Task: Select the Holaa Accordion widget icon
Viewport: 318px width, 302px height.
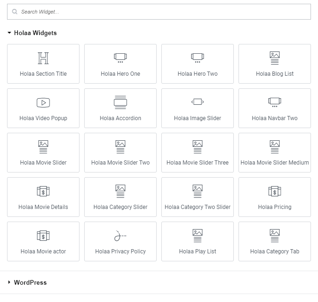Action: coord(120,102)
